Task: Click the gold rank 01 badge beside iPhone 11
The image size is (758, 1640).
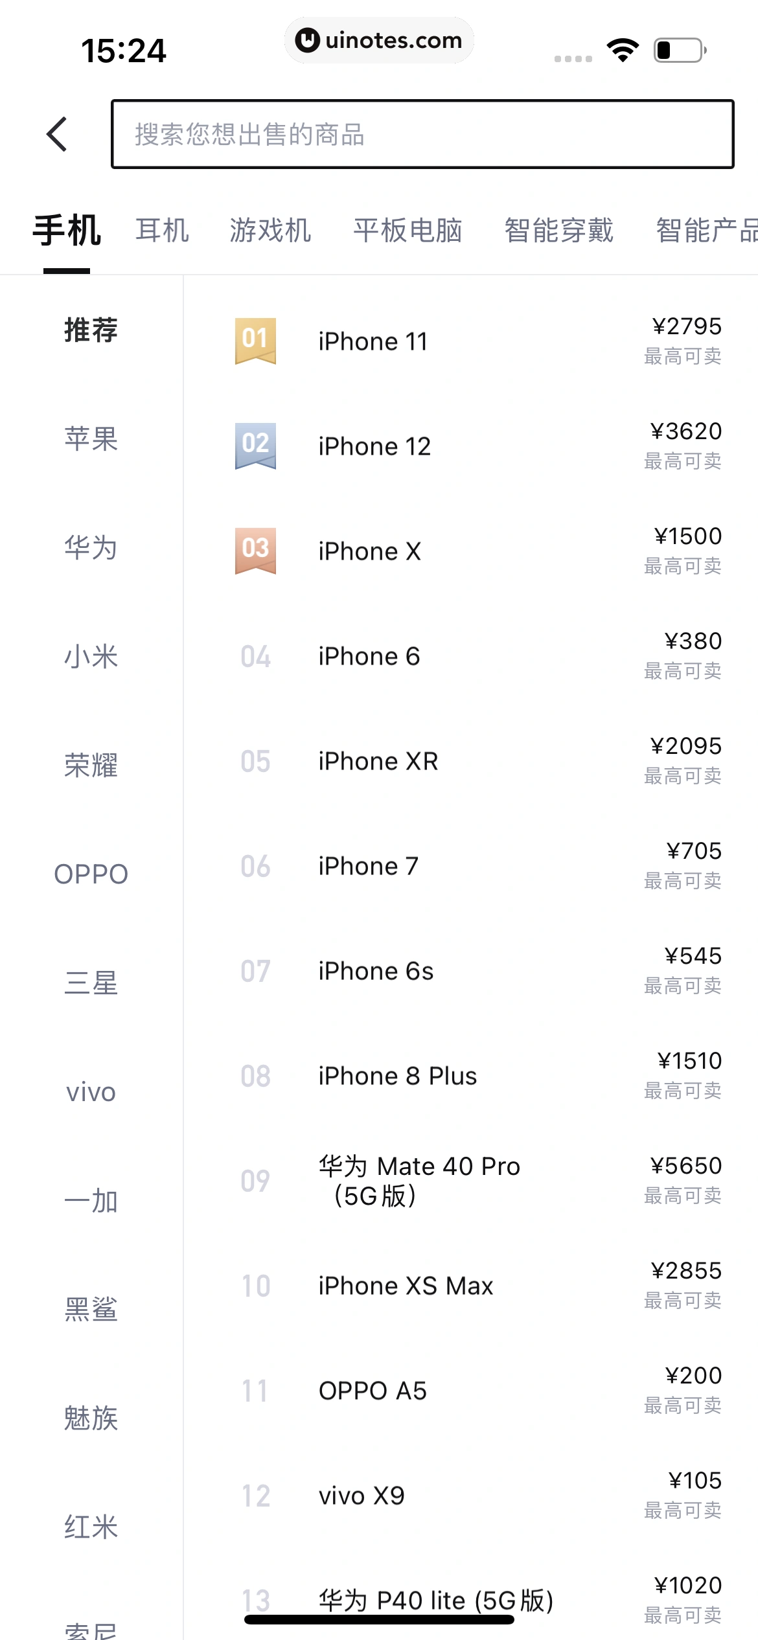Action: click(255, 340)
